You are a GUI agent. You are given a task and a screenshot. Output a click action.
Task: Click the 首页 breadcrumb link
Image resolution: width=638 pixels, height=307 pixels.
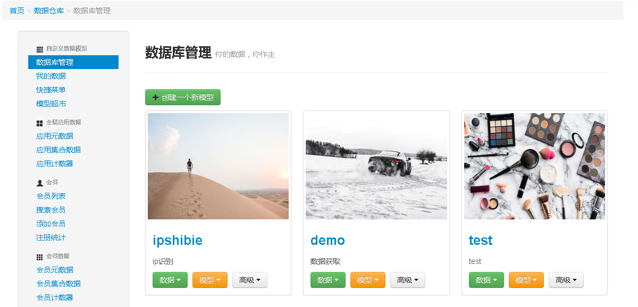point(17,11)
